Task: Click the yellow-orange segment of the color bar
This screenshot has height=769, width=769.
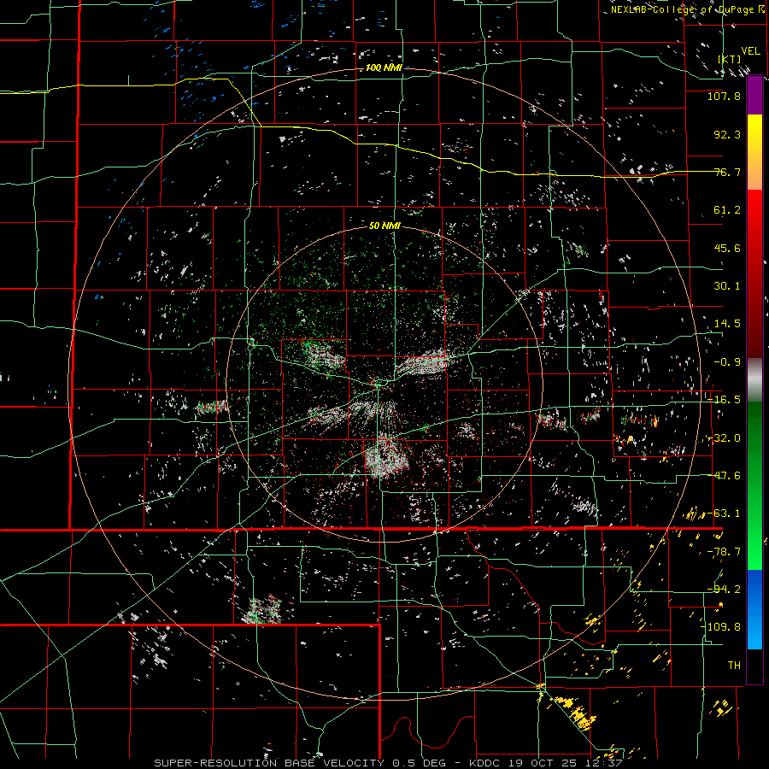Action: click(x=754, y=152)
